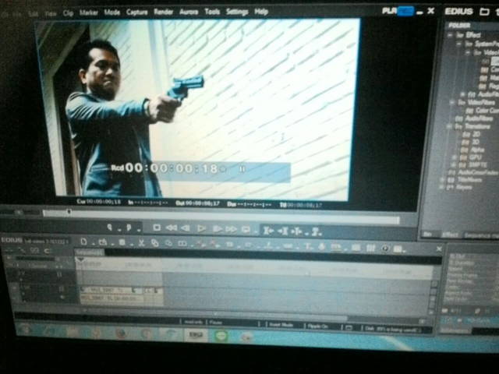
Task: Click the Replace Clip icon
Action: 182,244
